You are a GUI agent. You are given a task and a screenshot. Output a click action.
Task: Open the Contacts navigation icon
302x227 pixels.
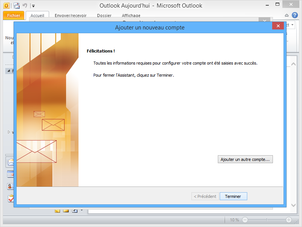click(x=10, y=186)
